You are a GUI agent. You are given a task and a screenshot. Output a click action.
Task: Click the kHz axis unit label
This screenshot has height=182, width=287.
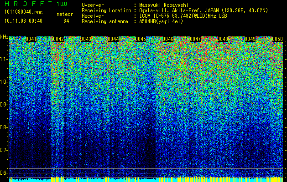pyautogui.click(x=4, y=37)
